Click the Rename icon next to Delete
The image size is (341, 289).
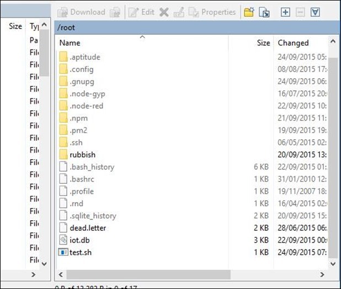(179, 12)
